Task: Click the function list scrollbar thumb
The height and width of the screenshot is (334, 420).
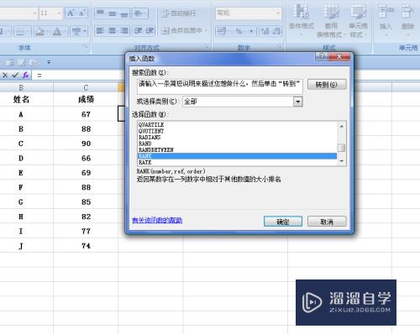Action: pos(342,148)
